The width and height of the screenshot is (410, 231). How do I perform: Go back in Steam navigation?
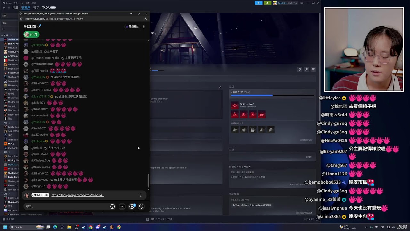click(x=4, y=7)
